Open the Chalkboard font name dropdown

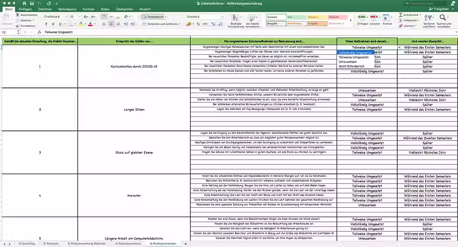(66, 17)
